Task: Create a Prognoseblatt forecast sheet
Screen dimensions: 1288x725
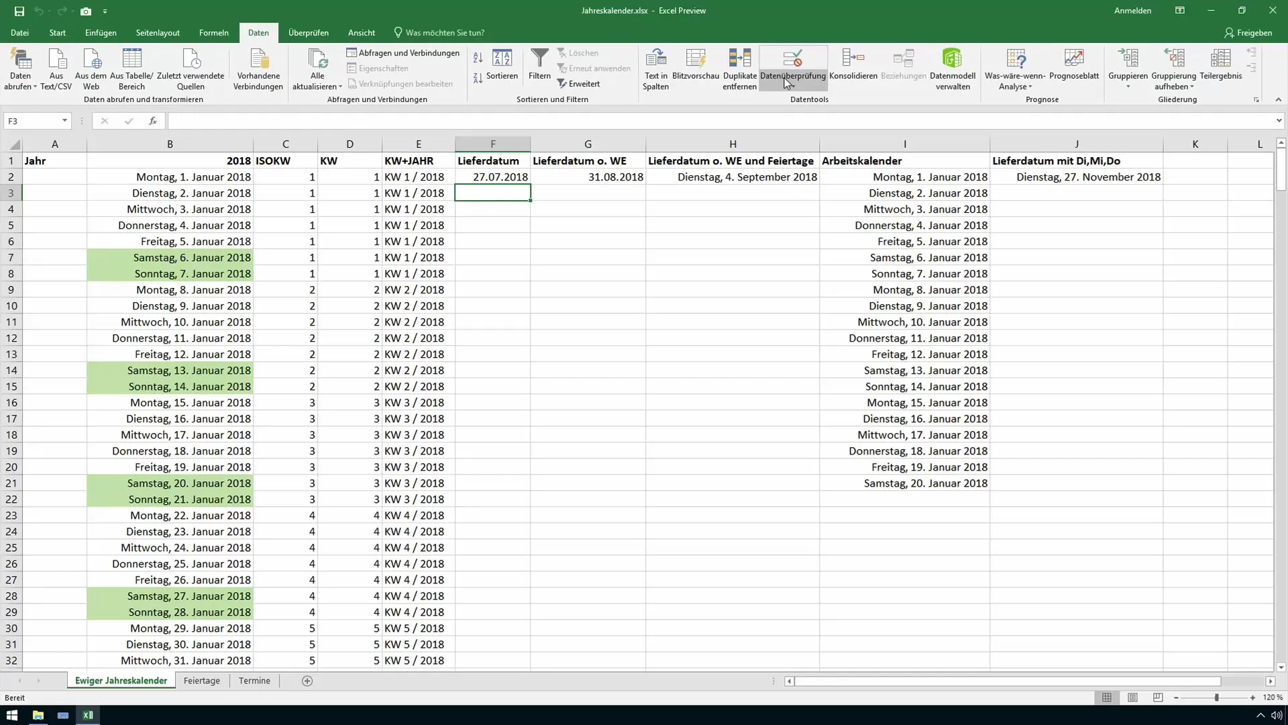Action: point(1074,64)
